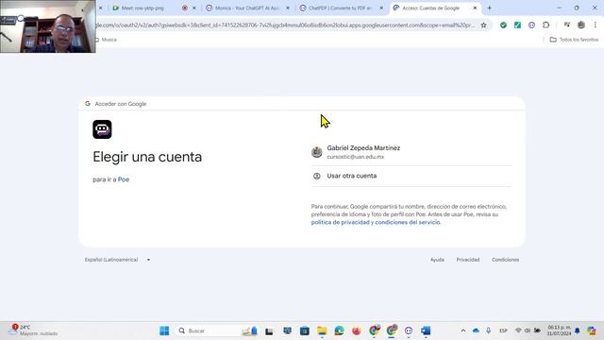604x340 pixels.
Task: Click the recording indicator on Meet tab
Action: (x=185, y=8)
